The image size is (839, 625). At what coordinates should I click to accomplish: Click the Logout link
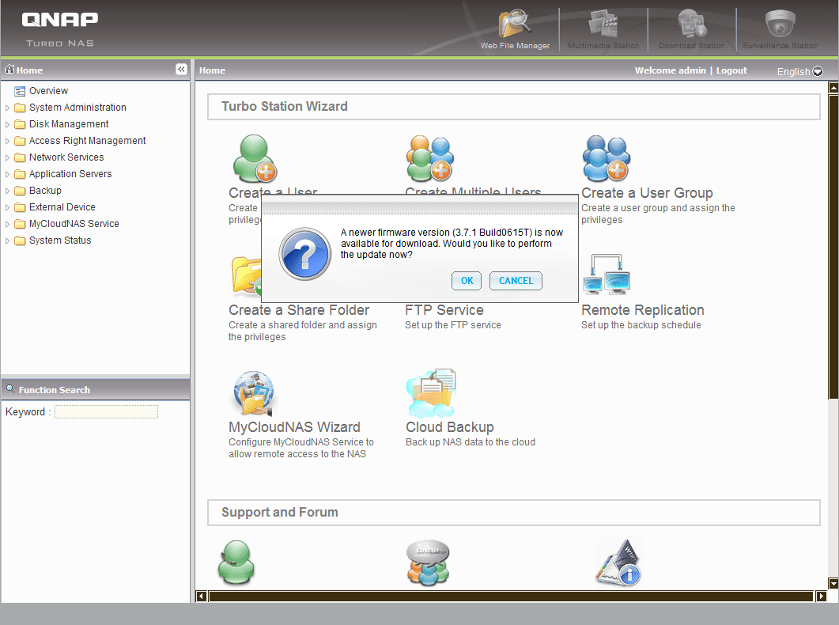coord(731,70)
